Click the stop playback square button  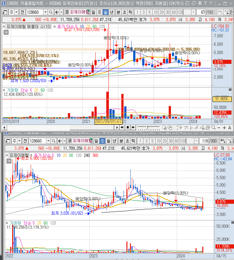point(128,127)
